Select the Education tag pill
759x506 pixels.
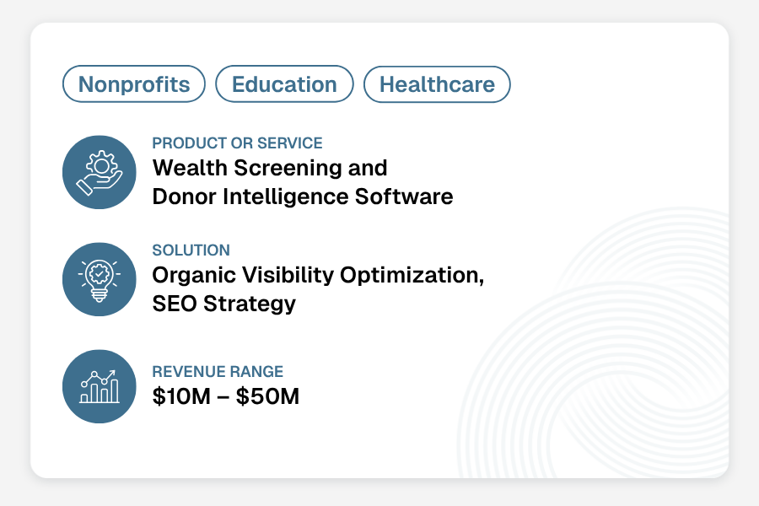tap(284, 84)
